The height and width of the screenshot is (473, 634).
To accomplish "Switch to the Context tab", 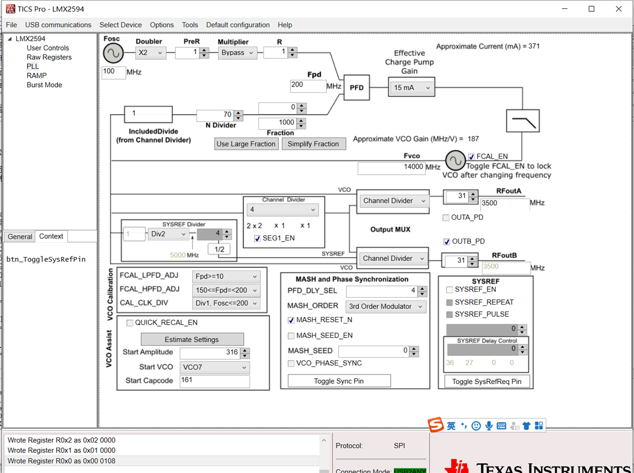I will click(x=52, y=236).
